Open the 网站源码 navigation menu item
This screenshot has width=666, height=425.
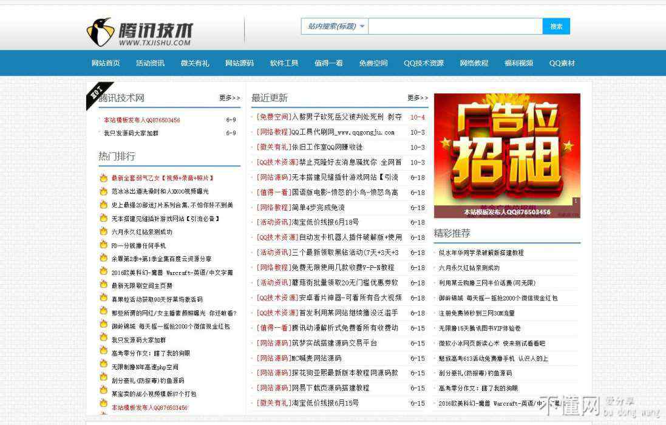[x=239, y=63]
